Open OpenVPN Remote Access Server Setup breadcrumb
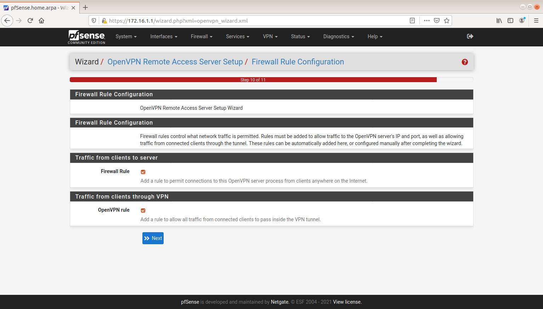The width and height of the screenshot is (543, 309). [175, 62]
